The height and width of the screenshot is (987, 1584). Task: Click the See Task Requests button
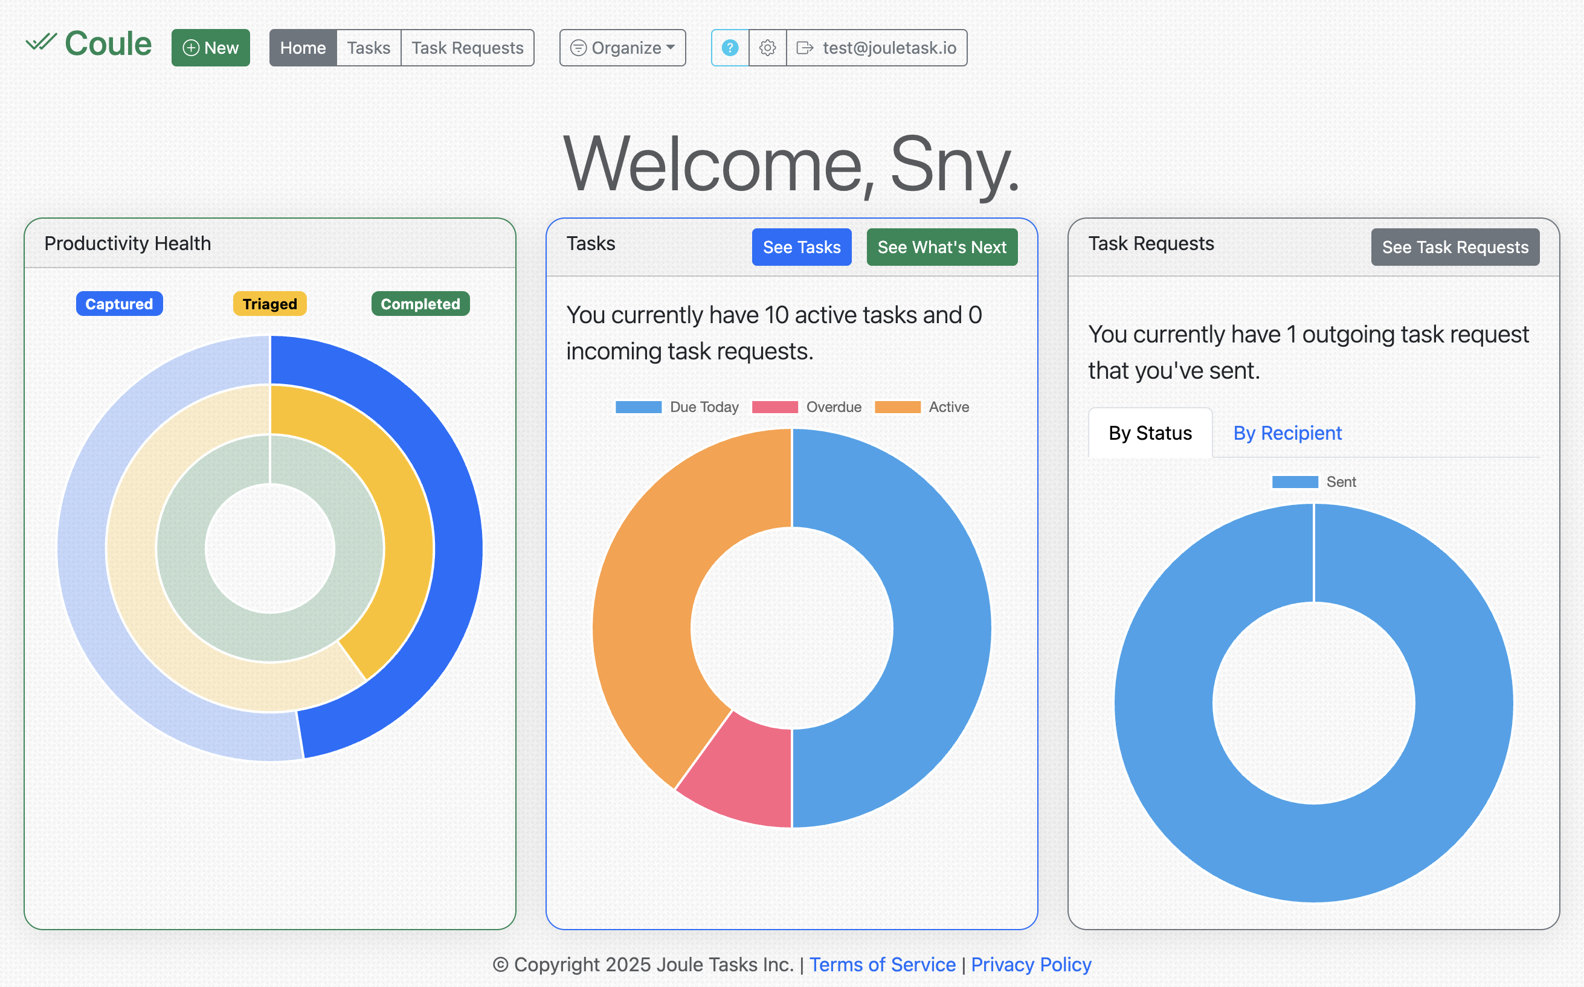tap(1455, 248)
